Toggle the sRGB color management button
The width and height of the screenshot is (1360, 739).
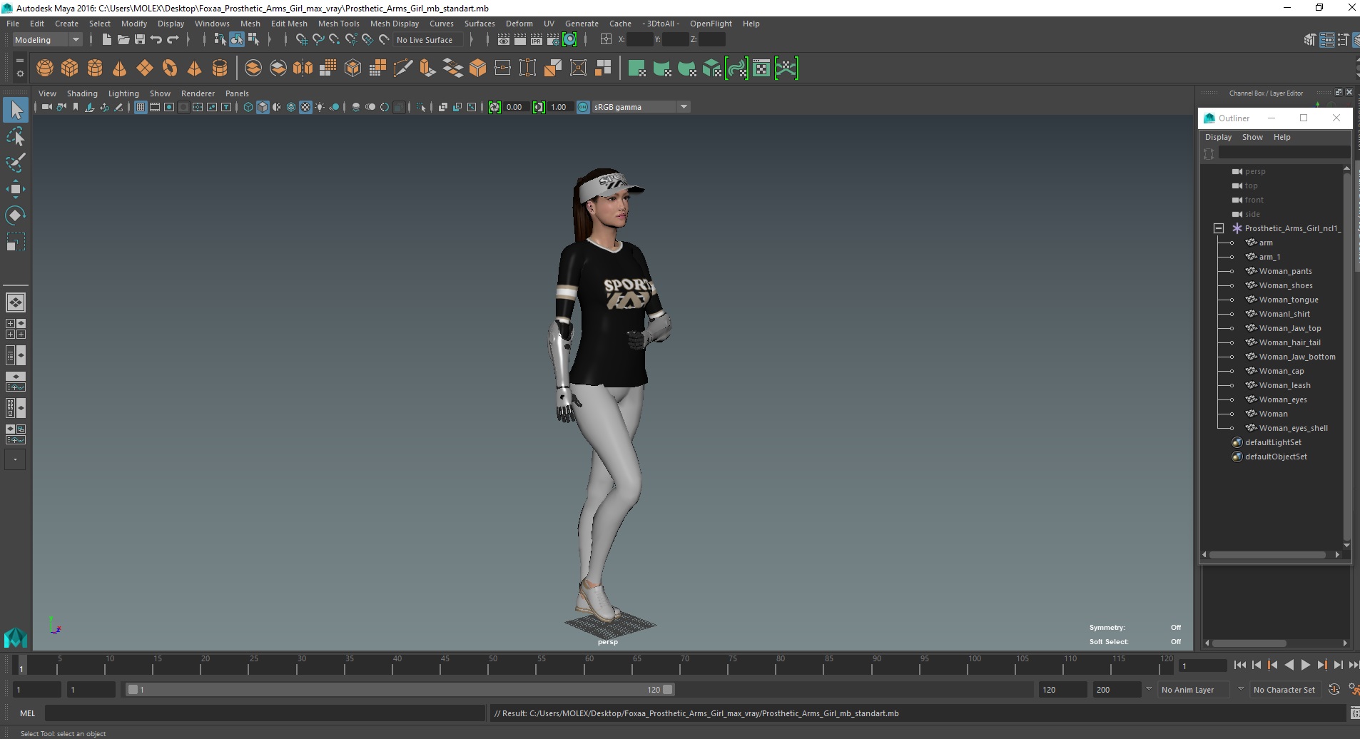(583, 107)
